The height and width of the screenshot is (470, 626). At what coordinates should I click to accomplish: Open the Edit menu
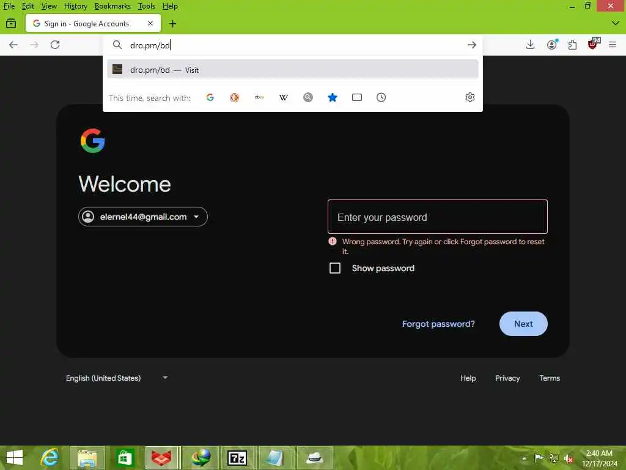pyautogui.click(x=28, y=6)
